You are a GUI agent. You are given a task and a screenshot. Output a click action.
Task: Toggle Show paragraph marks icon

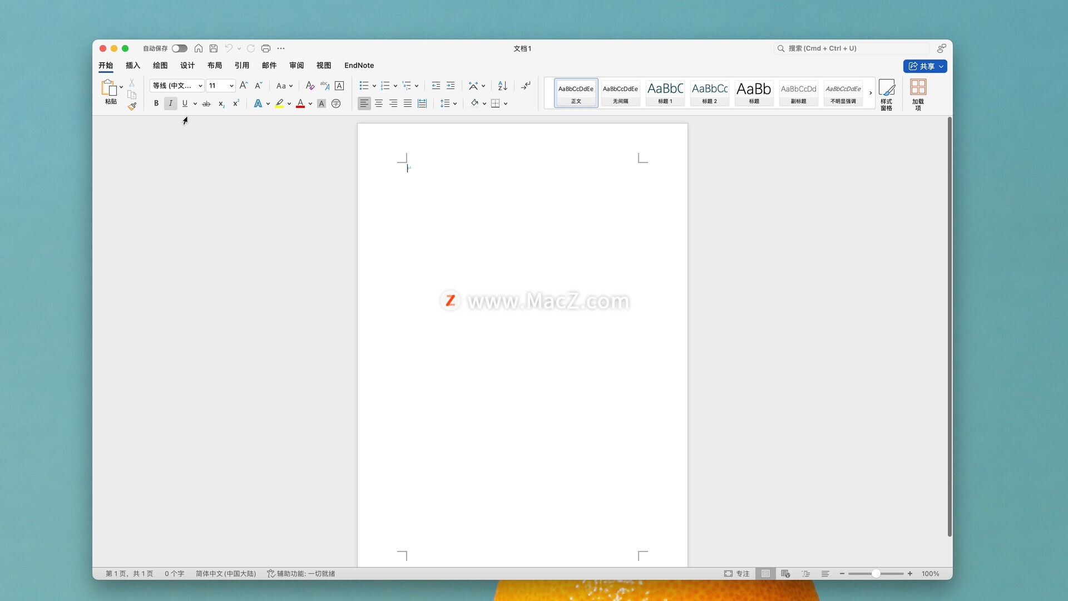[526, 86]
